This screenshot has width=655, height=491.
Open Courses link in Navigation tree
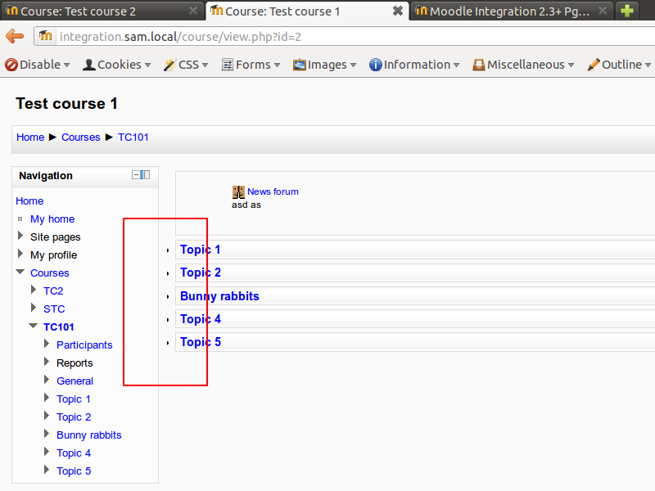point(50,273)
